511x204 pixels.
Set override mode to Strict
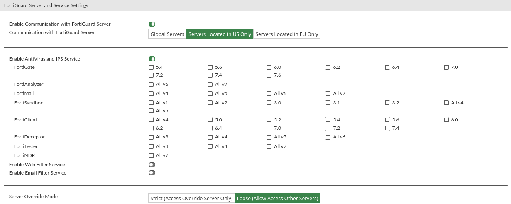(191, 199)
